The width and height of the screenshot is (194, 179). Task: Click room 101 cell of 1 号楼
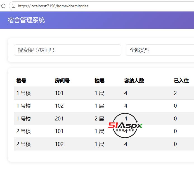59,93
